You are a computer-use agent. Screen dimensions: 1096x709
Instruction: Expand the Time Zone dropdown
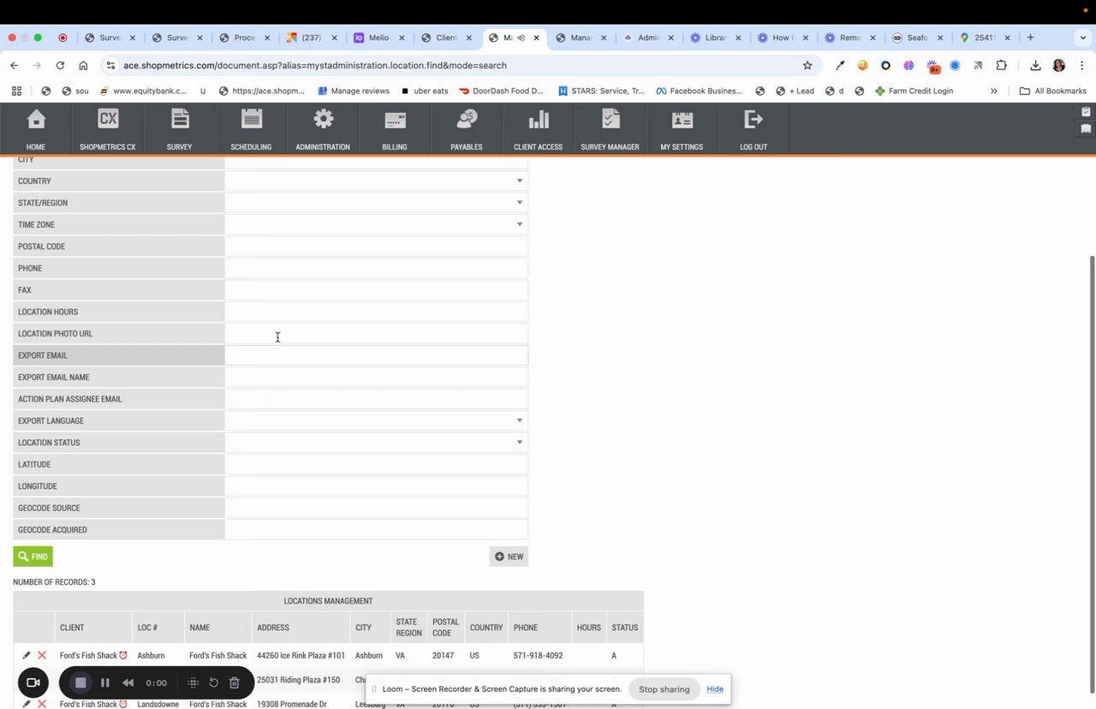(520, 225)
